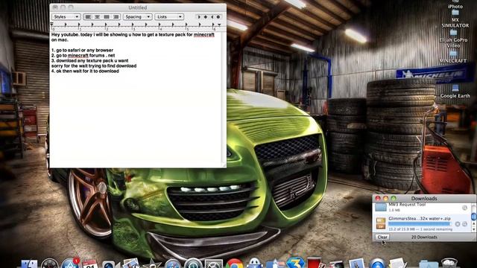This screenshot has height=268, width=477.
Task: Open the blue folder stack in dock
Action: click(x=429, y=264)
